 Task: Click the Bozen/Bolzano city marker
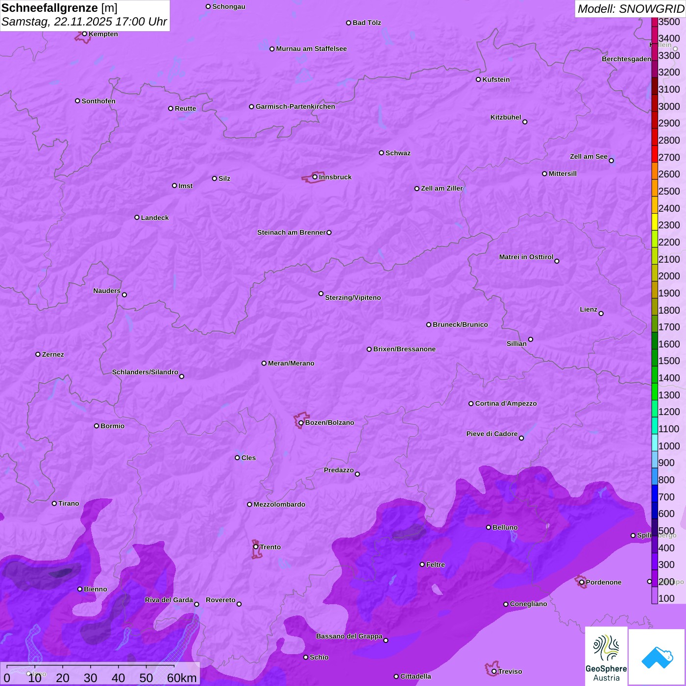pos(301,422)
